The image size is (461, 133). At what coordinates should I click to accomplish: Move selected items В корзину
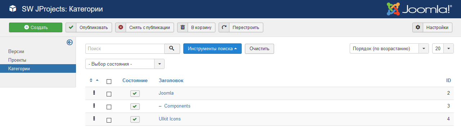tap(196, 28)
